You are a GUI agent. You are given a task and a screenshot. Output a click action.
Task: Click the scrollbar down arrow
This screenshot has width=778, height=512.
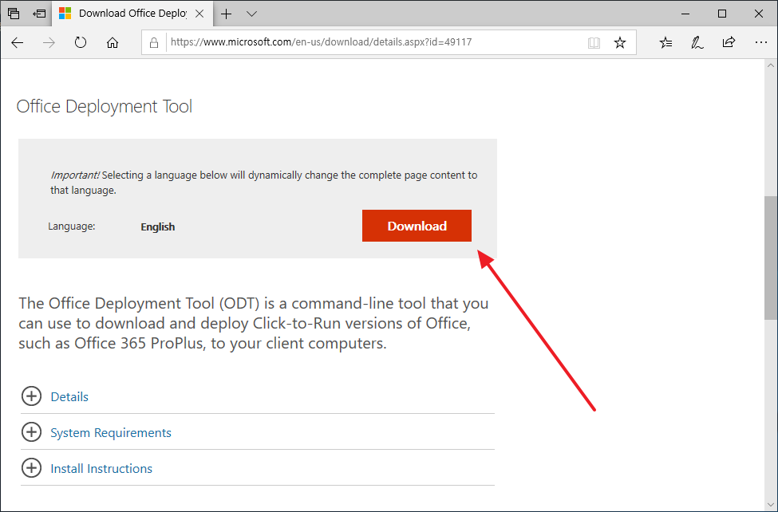click(x=771, y=505)
